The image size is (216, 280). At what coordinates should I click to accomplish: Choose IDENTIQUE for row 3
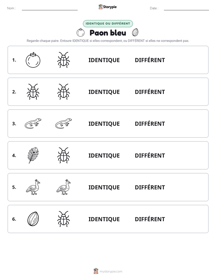click(x=104, y=124)
